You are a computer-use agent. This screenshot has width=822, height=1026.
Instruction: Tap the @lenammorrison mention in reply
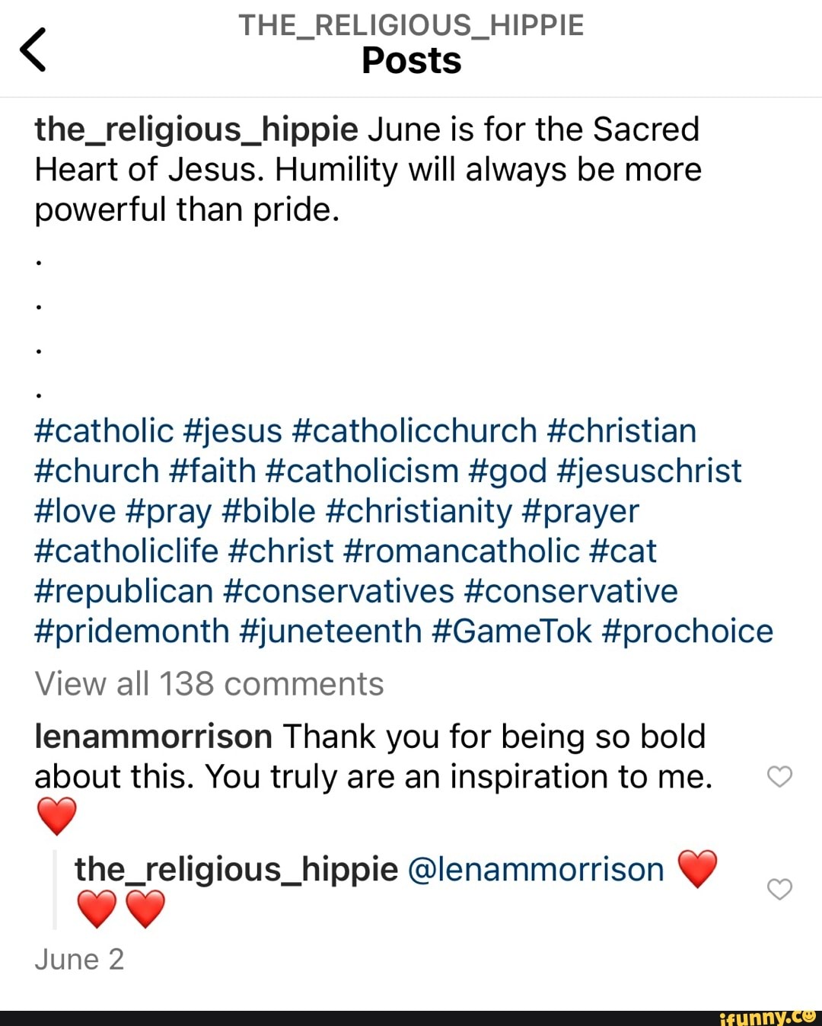[536, 869]
